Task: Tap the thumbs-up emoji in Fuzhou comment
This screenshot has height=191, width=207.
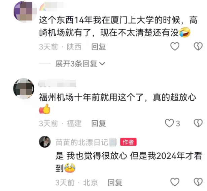Action: point(45,109)
